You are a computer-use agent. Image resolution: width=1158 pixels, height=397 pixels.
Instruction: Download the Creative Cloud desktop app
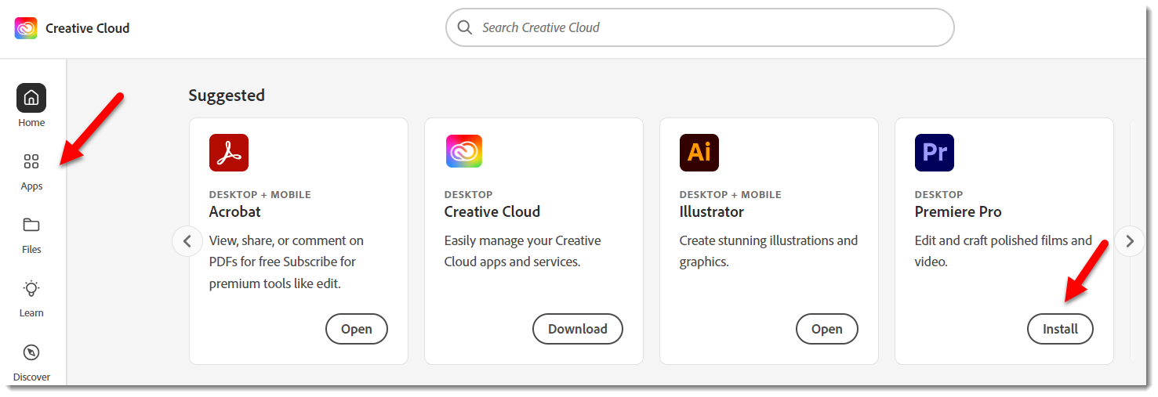578,329
